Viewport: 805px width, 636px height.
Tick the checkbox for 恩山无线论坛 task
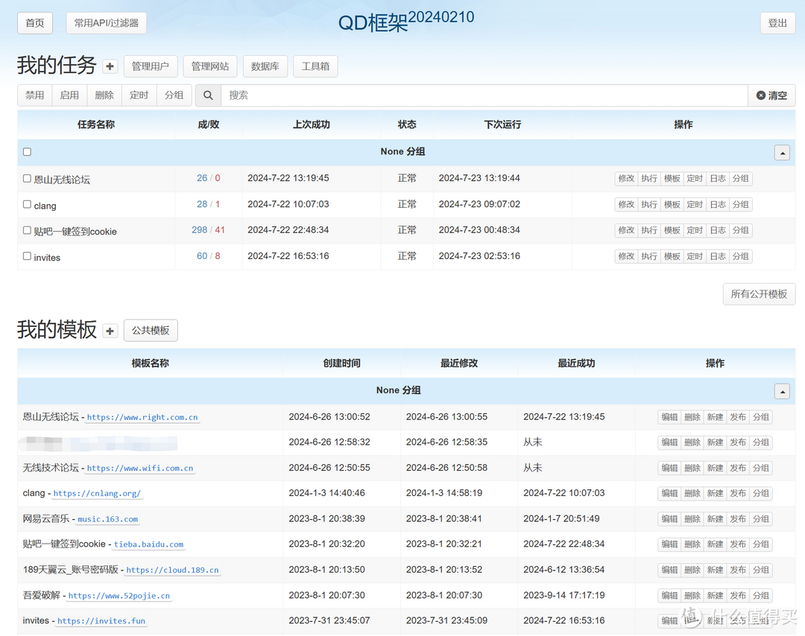click(27, 179)
